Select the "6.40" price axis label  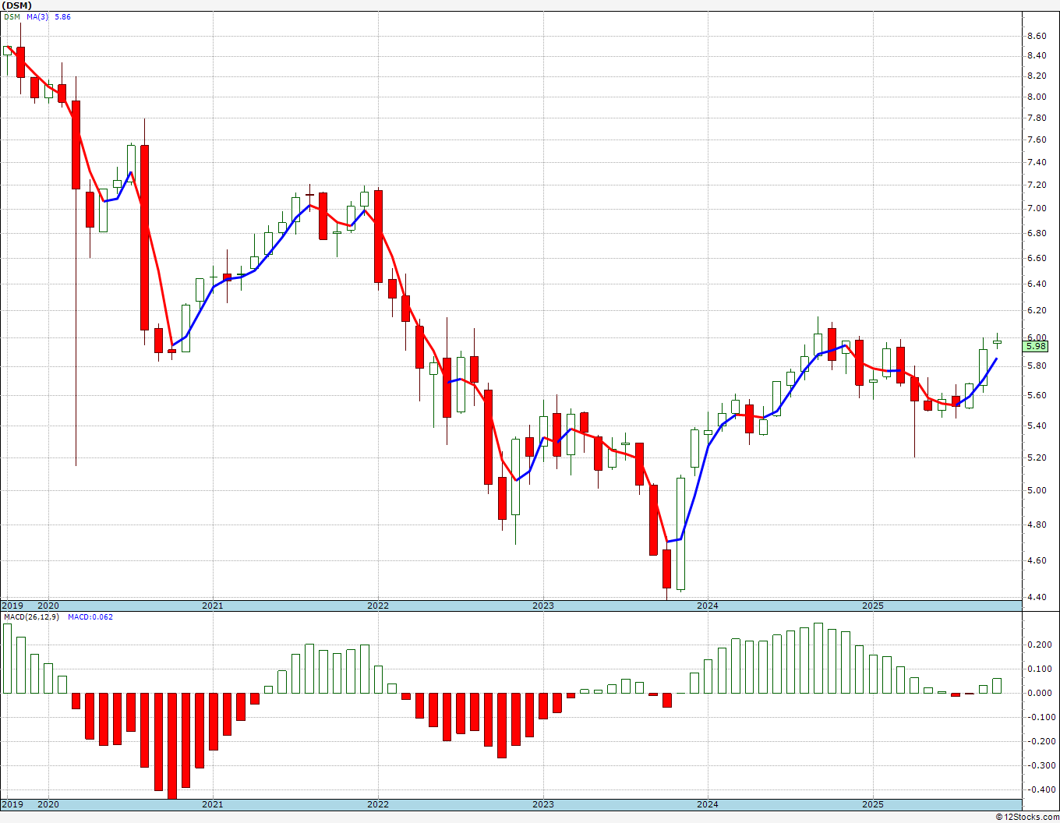(1037, 284)
